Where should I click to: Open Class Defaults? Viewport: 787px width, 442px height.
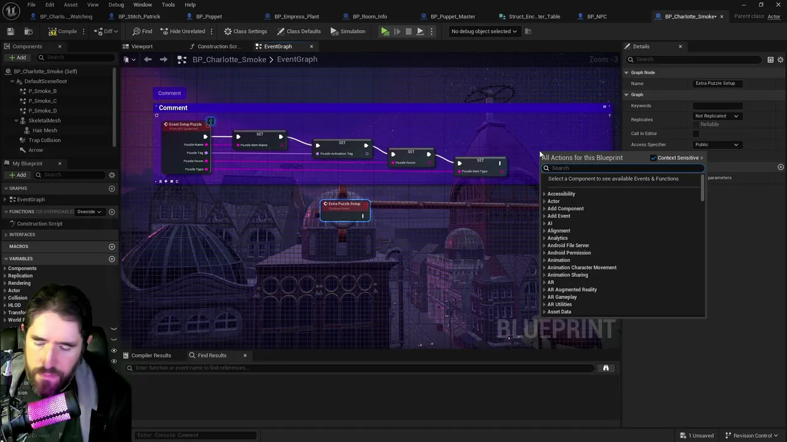pos(299,31)
